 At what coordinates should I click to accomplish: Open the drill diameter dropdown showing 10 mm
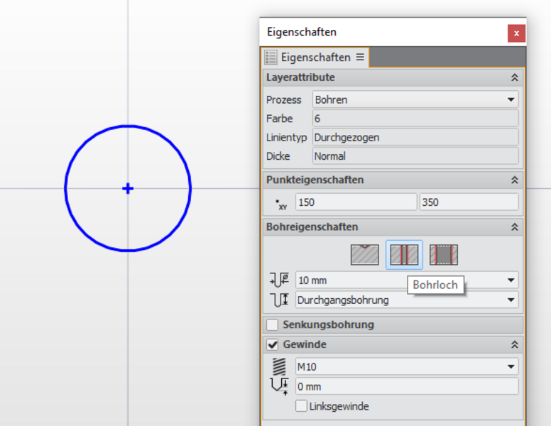click(x=407, y=280)
